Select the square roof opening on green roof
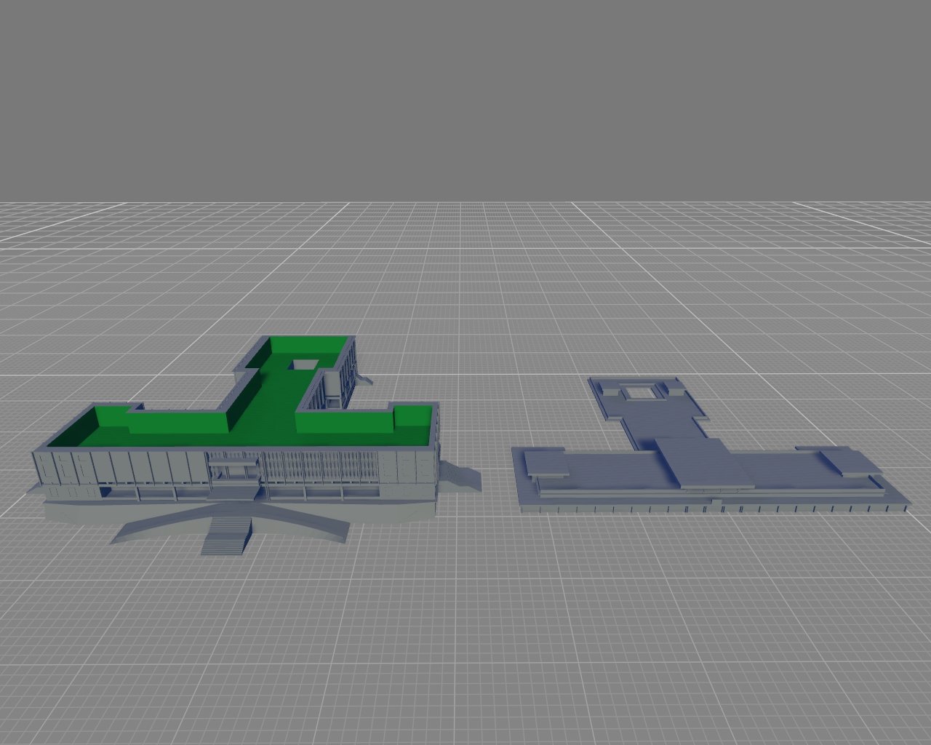 pyautogui.click(x=302, y=363)
